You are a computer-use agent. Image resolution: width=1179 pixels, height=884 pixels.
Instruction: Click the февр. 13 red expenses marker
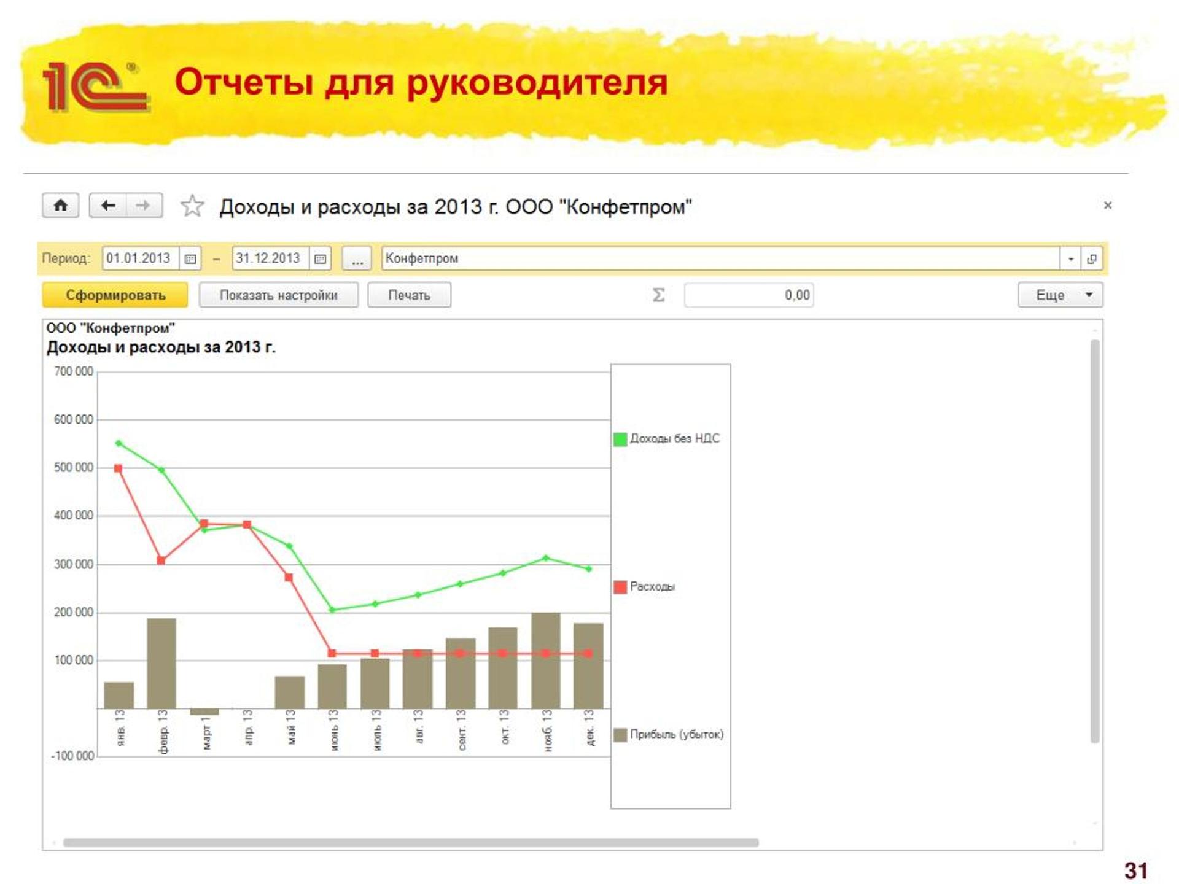click(161, 560)
